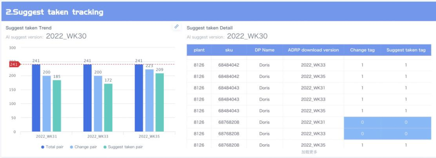Select the 2022_WK31 Total pair bar

coord(36,98)
